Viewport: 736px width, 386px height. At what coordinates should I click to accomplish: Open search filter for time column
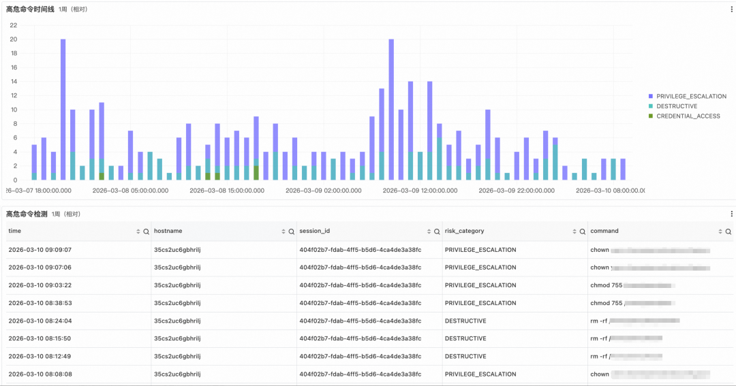coord(146,231)
